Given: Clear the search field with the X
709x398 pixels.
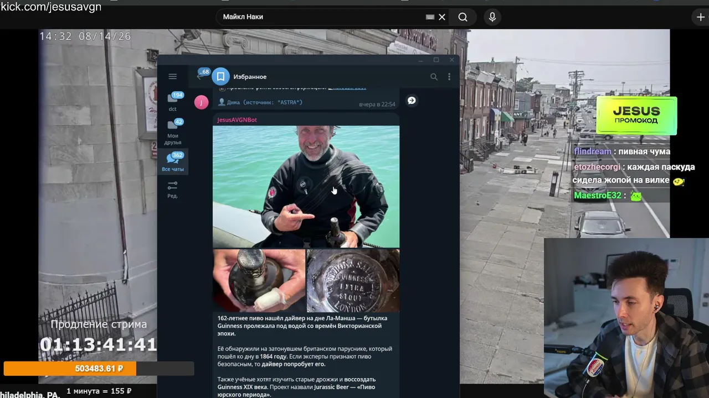Looking at the screenshot, I should tap(442, 17).
